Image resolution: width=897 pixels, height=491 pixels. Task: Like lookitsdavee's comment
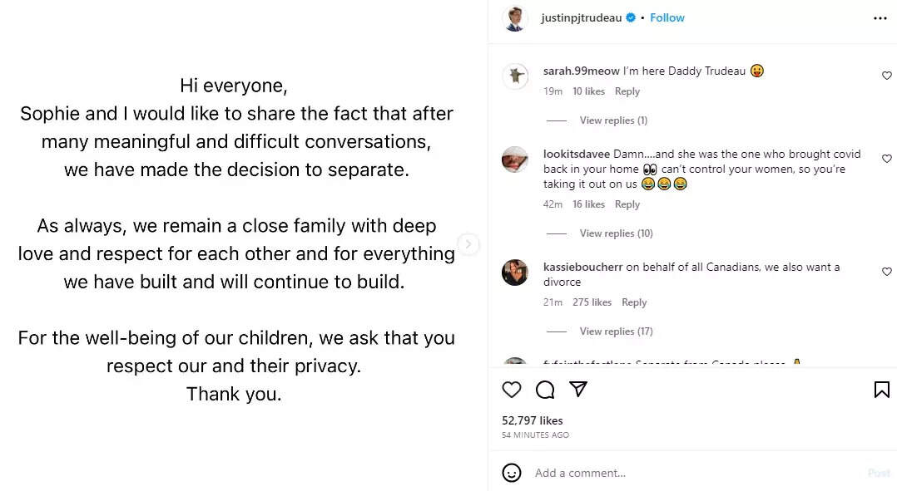pyautogui.click(x=886, y=159)
